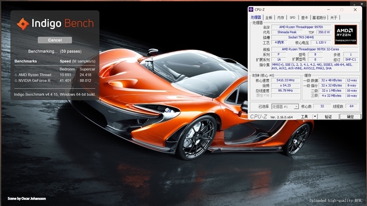Open the SPD tab

pyautogui.click(x=292, y=17)
